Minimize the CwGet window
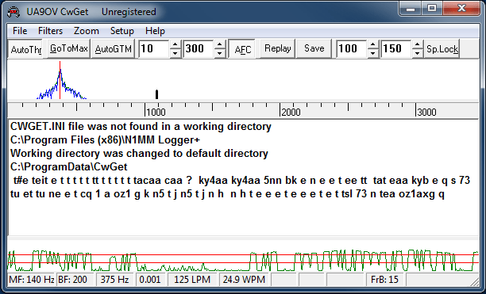486x294 pixels. click(x=411, y=9)
